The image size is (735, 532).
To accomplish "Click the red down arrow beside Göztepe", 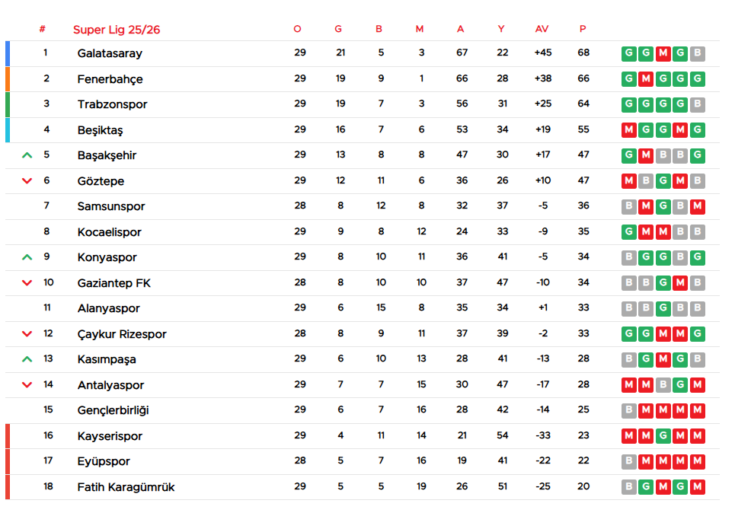I will pos(27,181).
